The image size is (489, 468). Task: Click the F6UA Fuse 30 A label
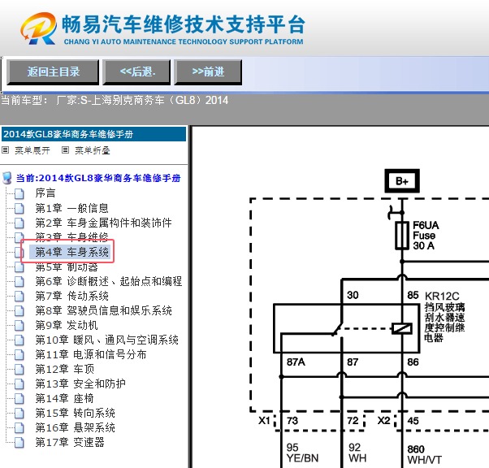point(426,236)
